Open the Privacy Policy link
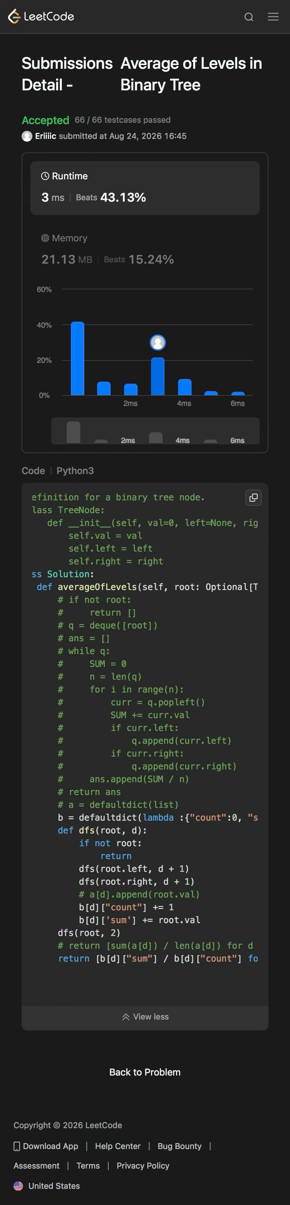The width and height of the screenshot is (290, 1205). coord(143,1166)
